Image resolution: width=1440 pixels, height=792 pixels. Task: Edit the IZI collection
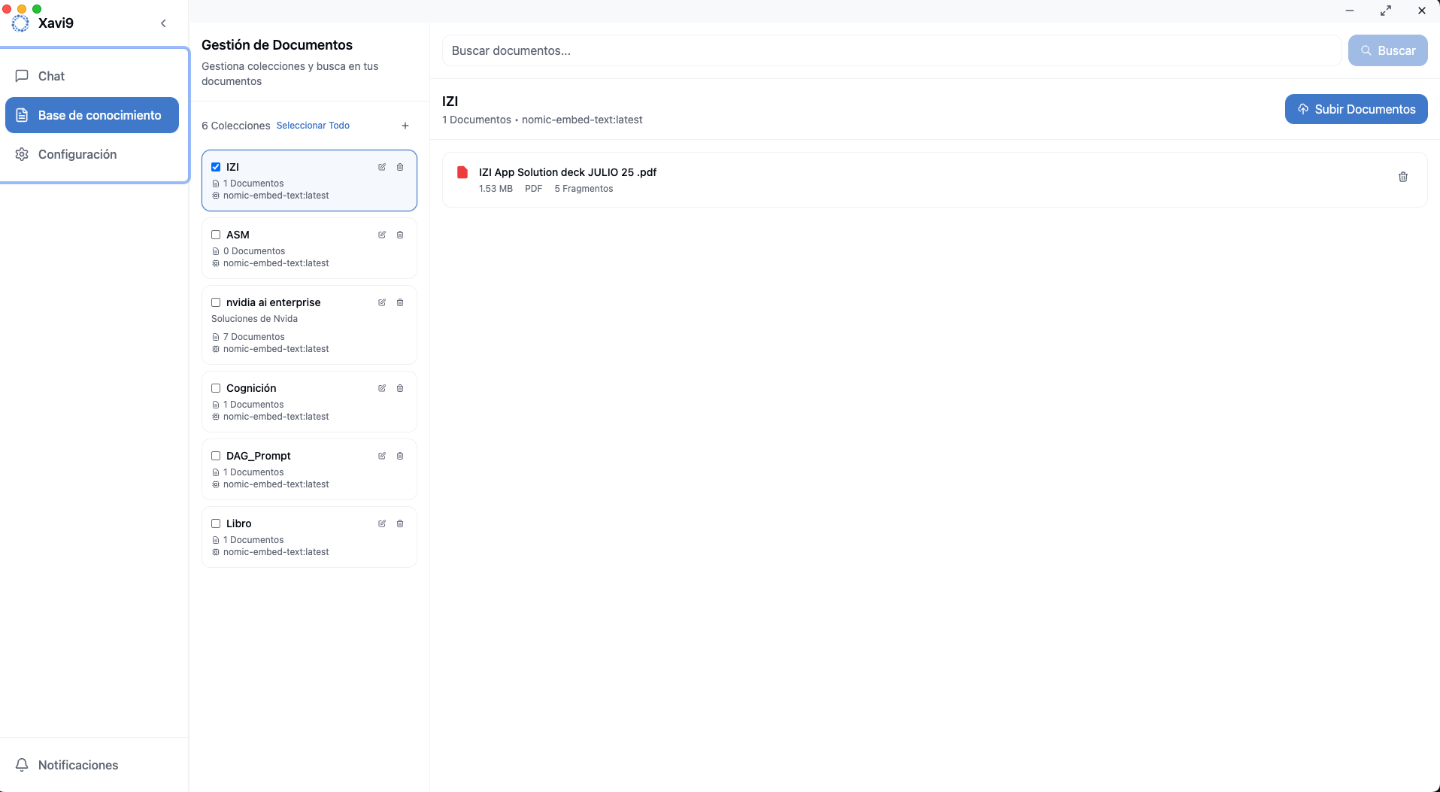click(x=382, y=167)
